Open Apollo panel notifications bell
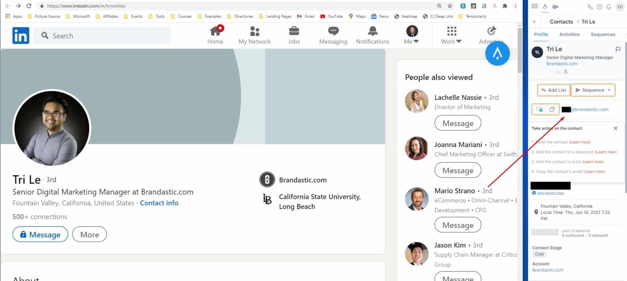The height and width of the screenshot is (281, 627). click(x=609, y=7)
